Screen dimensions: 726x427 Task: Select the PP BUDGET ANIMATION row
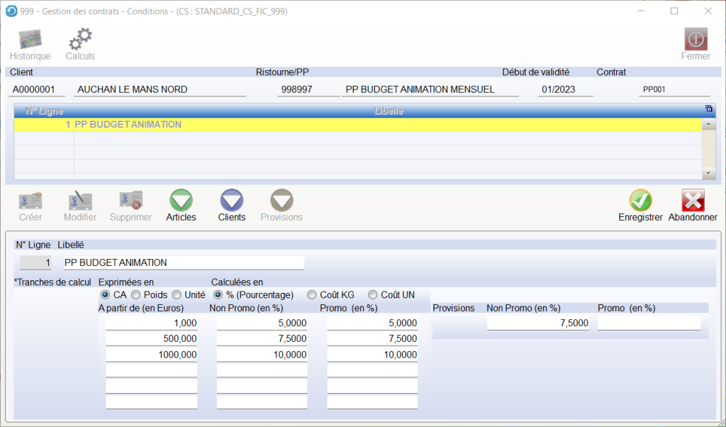pyautogui.click(x=354, y=125)
